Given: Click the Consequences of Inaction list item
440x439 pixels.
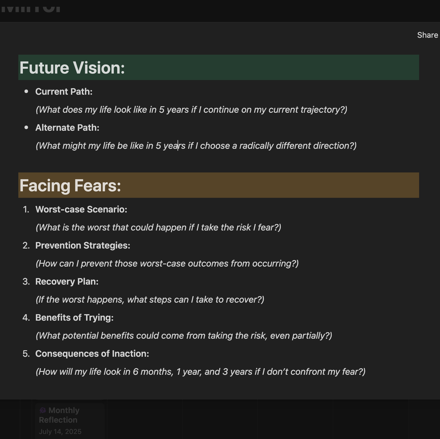Looking at the screenshot, I should click(x=92, y=354).
